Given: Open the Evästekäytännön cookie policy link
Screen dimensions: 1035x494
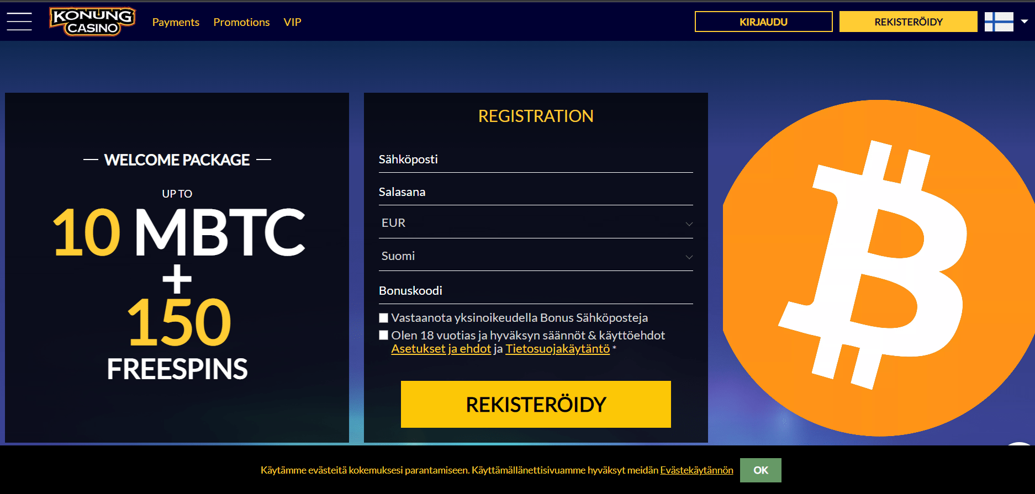Looking at the screenshot, I should click(x=696, y=470).
